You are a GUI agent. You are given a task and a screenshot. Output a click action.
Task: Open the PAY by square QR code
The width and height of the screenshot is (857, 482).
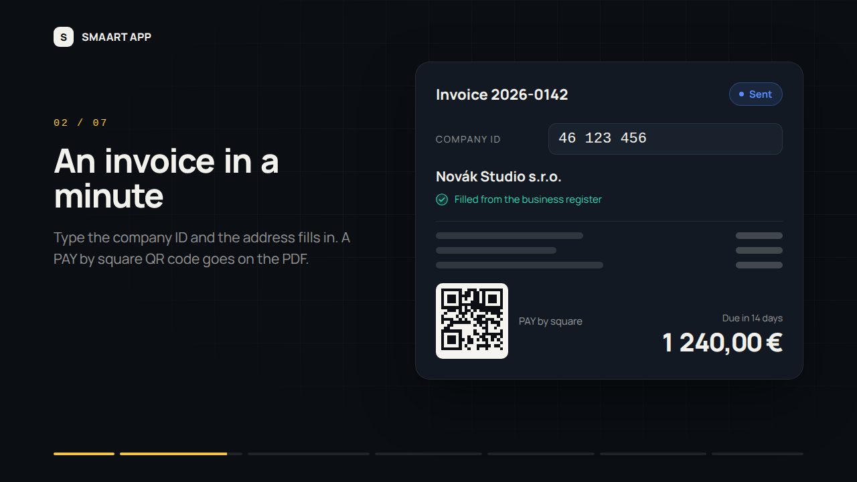point(472,321)
